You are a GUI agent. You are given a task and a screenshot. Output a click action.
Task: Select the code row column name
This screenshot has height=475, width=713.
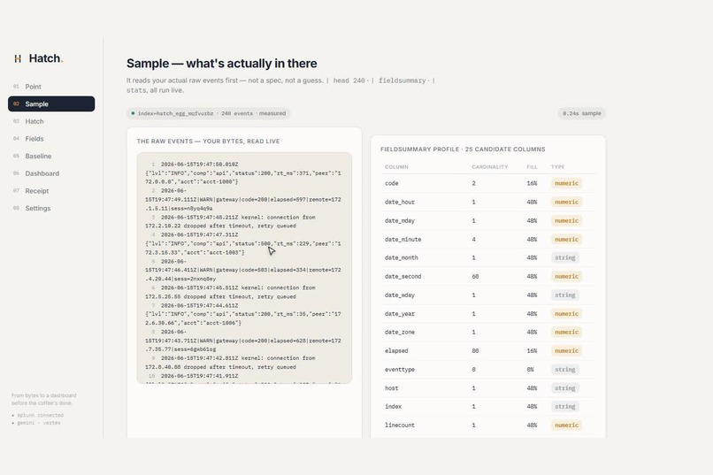pos(392,183)
